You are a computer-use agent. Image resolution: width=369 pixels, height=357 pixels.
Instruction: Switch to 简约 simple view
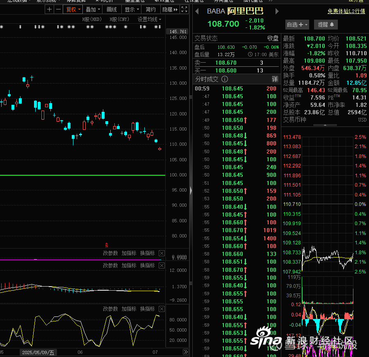150,9
